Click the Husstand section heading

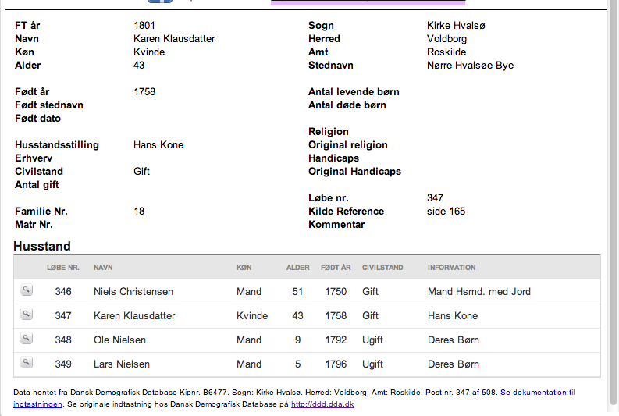[x=42, y=247]
